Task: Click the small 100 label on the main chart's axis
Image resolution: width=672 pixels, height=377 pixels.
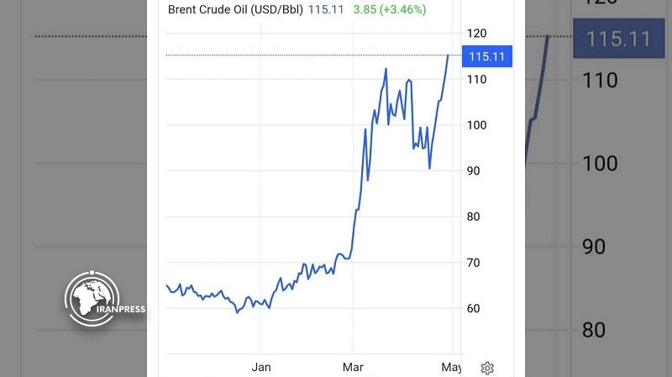Action: (x=476, y=125)
